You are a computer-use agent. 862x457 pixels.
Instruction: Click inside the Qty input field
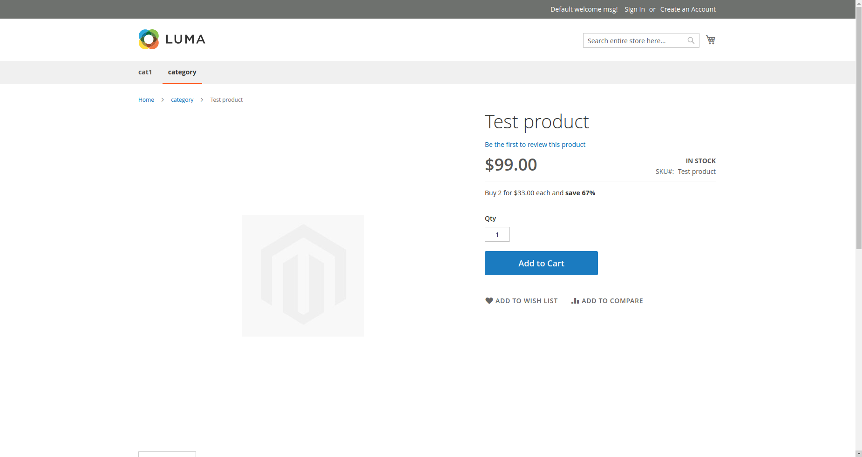click(497, 234)
